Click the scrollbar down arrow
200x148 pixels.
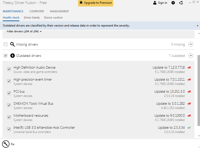199,136
